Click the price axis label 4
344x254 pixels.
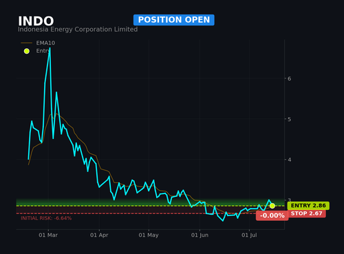[x=289, y=160]
